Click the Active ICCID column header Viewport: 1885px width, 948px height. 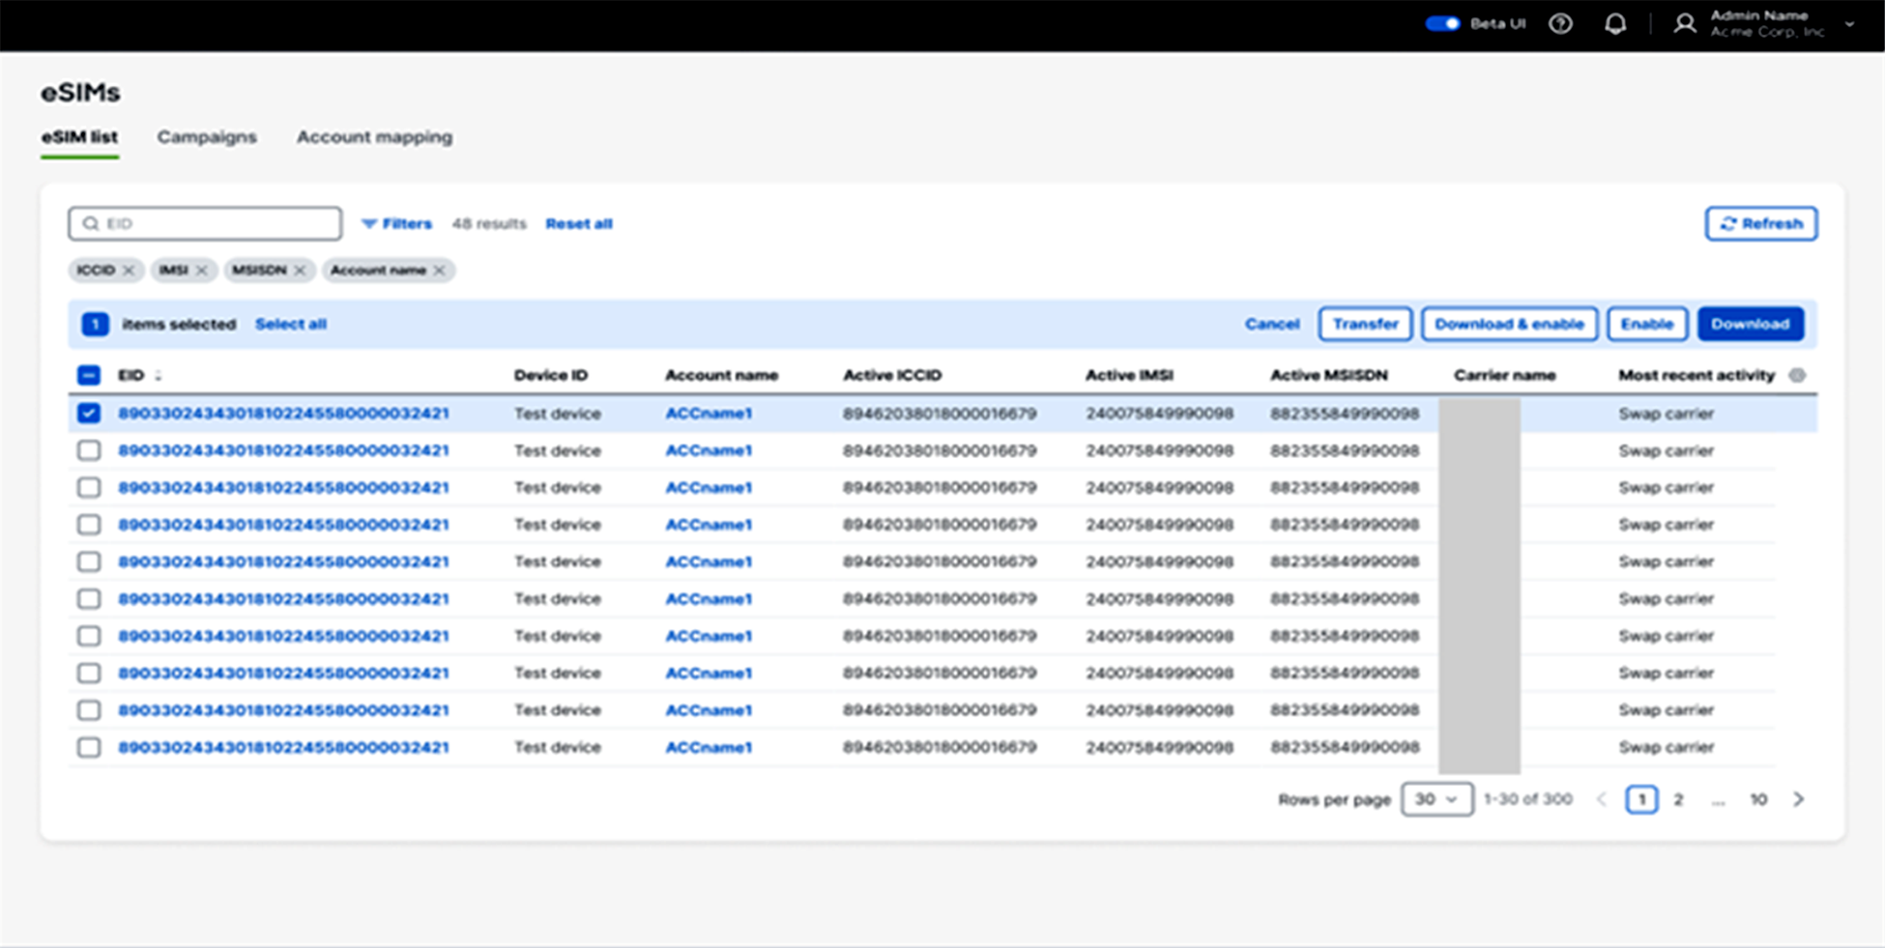892,375
